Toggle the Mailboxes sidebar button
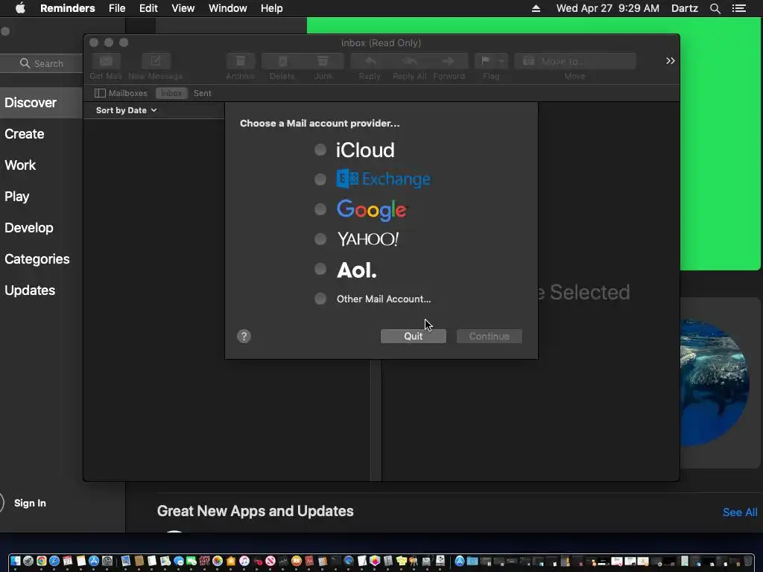 click(x=121, y=93)
